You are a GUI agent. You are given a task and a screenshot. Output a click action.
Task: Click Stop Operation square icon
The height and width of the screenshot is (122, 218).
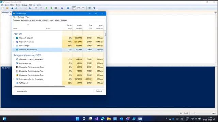pos(56,8)
